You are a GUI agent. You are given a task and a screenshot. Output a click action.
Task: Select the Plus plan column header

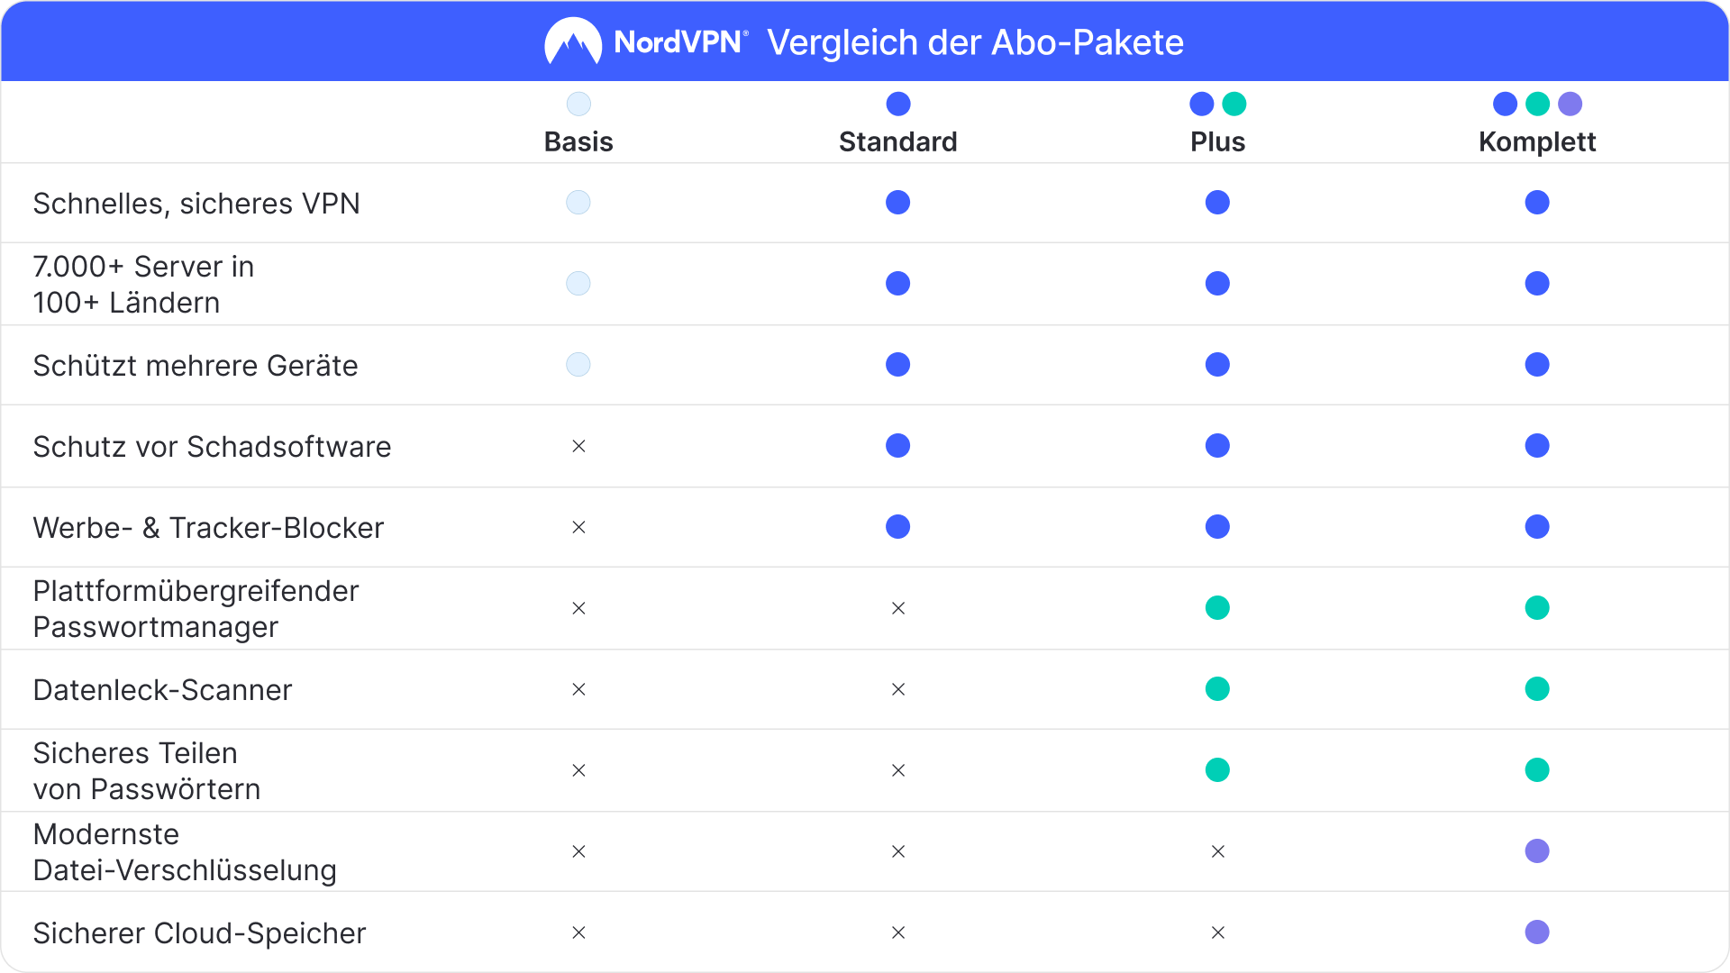(x=1217, y=141)
